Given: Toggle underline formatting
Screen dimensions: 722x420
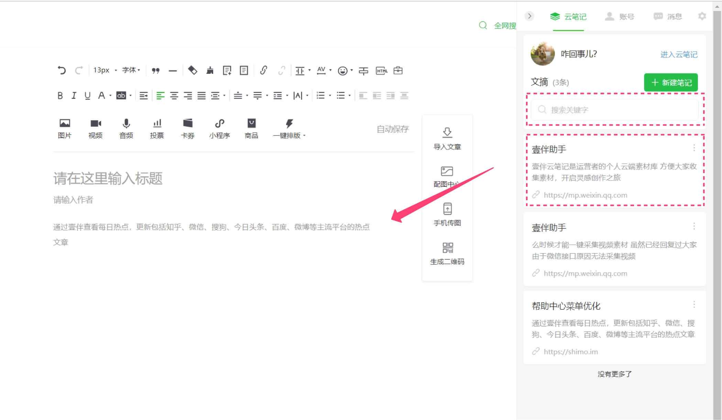Looking at the screenshot, I should 87,95.
